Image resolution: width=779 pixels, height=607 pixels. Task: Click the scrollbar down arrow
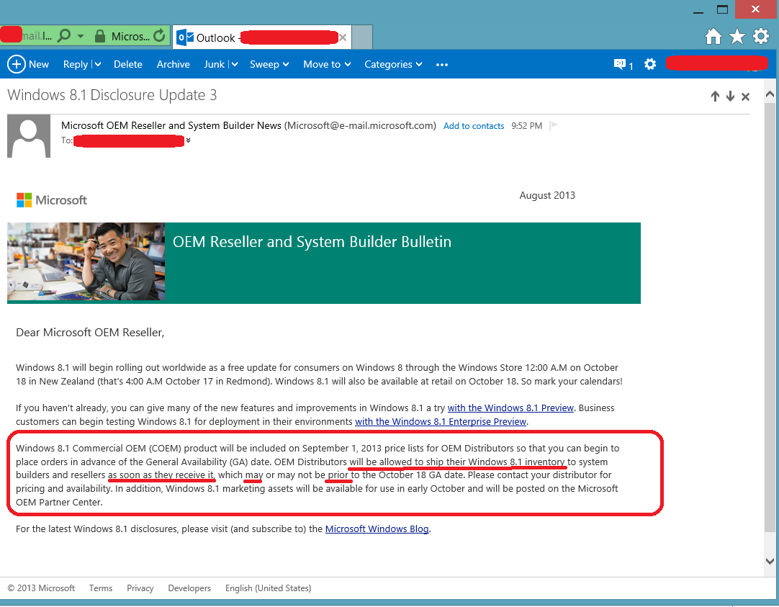tap(770, 562)
